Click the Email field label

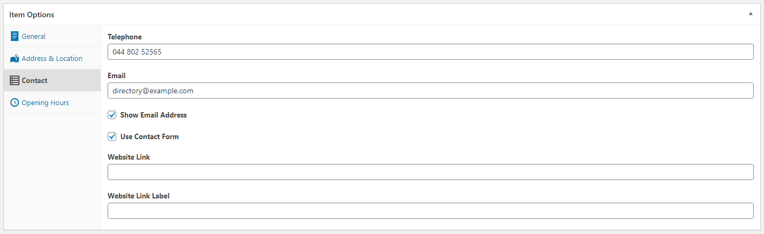(117, 76)
